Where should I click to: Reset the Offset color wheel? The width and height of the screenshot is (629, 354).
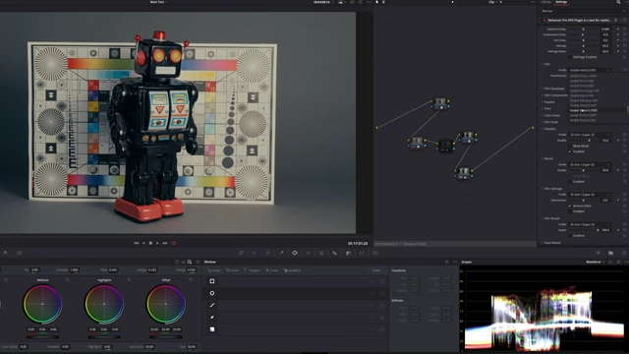point(191,279)
